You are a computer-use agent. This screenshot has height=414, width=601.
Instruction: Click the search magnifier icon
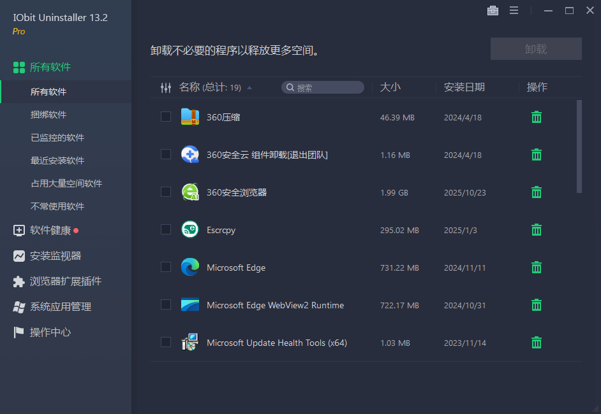290,88
